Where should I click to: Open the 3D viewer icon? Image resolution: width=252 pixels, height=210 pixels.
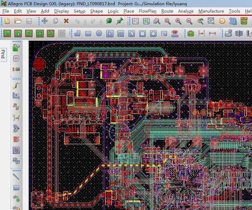click(233, 21)
